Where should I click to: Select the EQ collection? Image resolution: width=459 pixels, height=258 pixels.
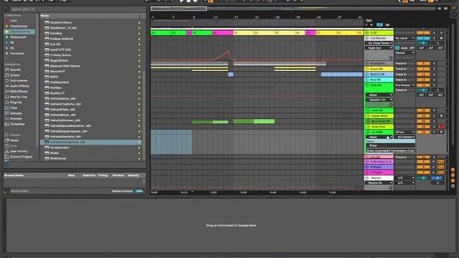click(x=12, y=42)
